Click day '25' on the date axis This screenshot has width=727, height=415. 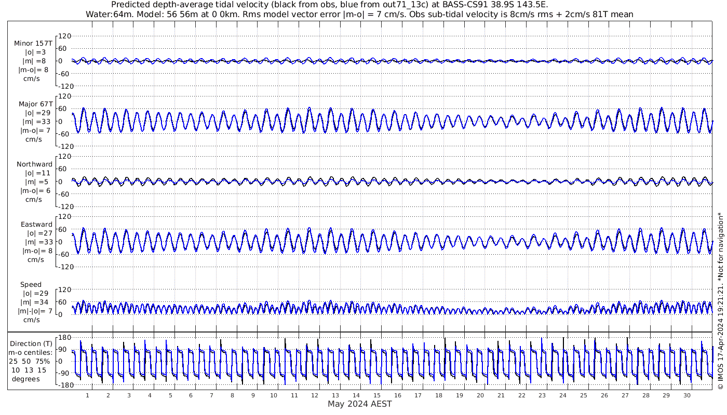(x=583, y=395)
